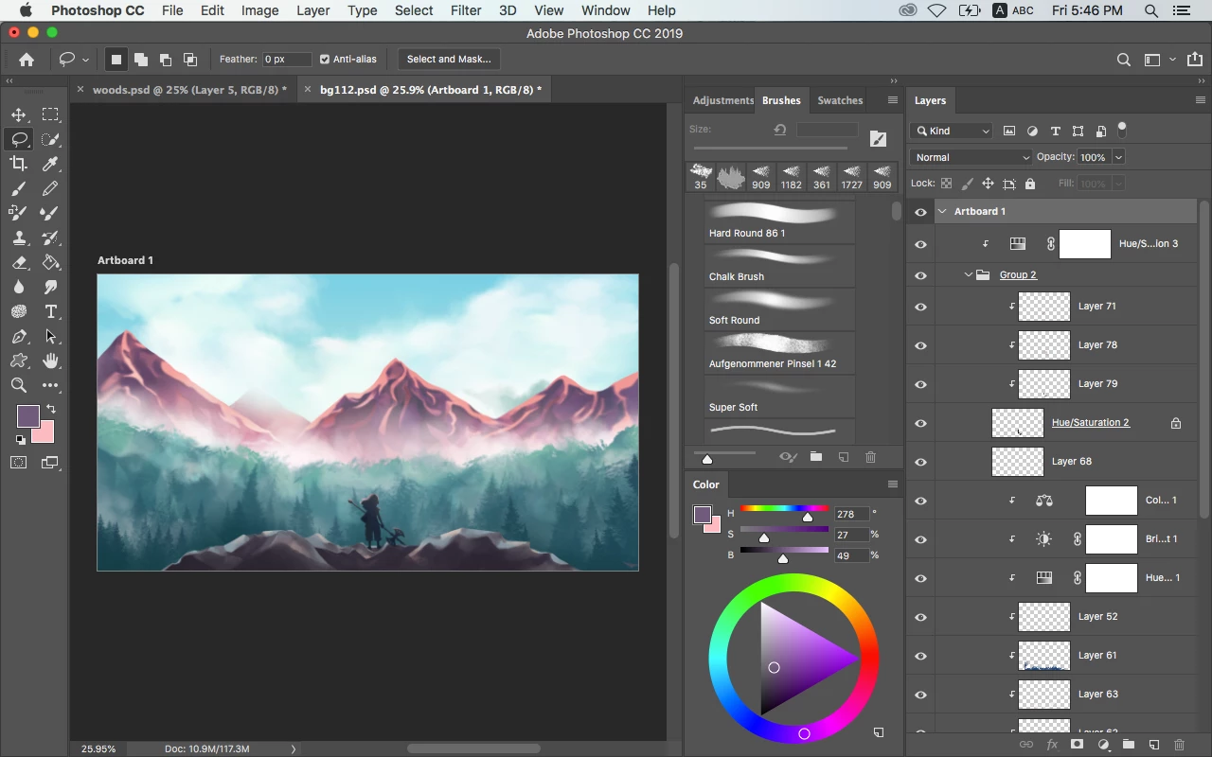
Task: Hide the Group 2 folder
Action: 920,275
